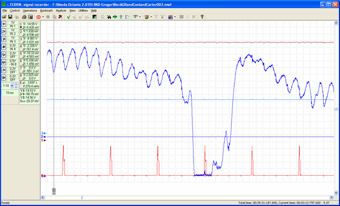Click the greyed stop square icon

tap(182, 17)
